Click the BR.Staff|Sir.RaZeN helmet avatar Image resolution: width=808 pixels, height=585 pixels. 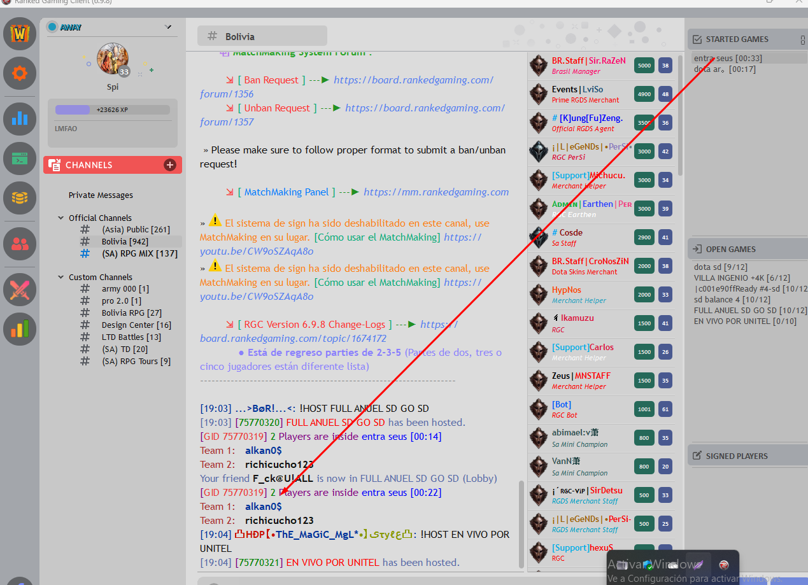click(539, 66)
